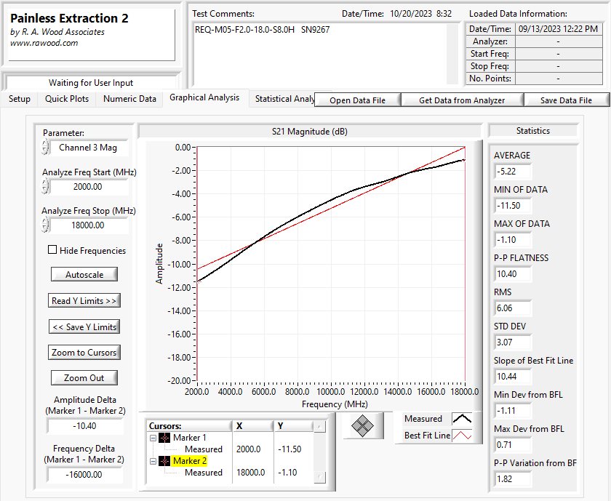
Task: Click the Save Y Limits button
Action: [84, 327]
